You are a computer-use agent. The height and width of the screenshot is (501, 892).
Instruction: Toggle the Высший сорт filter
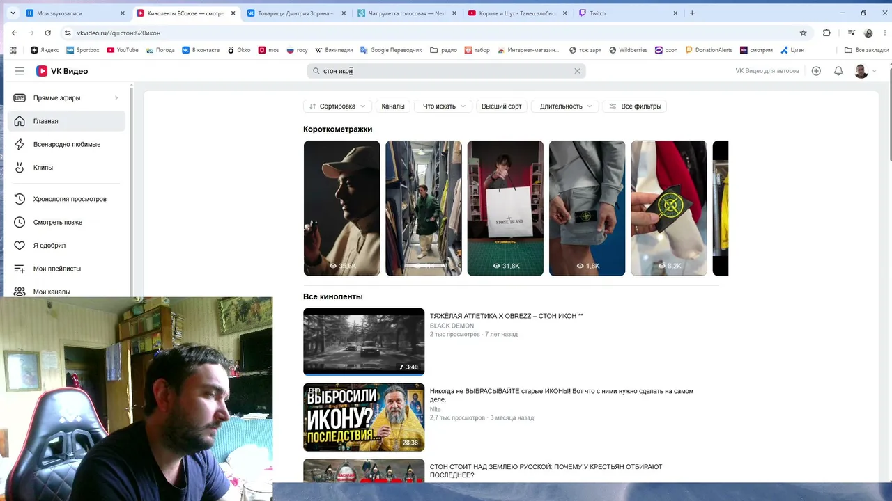[x=501, y=106]
